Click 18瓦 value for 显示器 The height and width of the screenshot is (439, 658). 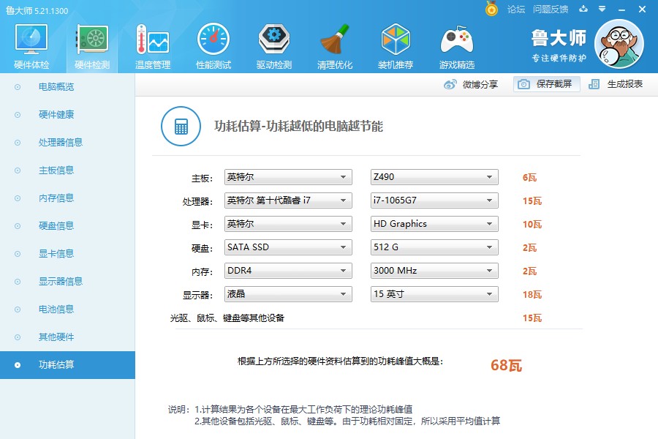tap(532, 294)
